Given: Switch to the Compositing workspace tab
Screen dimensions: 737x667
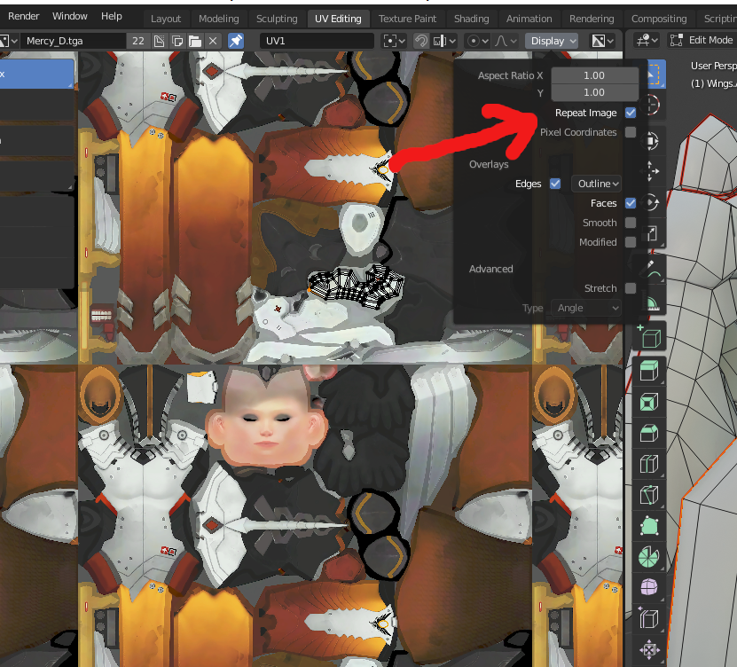Looking at the screenshot, I should [658, 19].
